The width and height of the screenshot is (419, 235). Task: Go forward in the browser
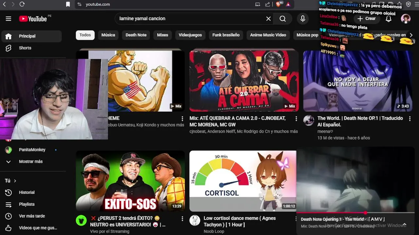[x=13, y=4]
